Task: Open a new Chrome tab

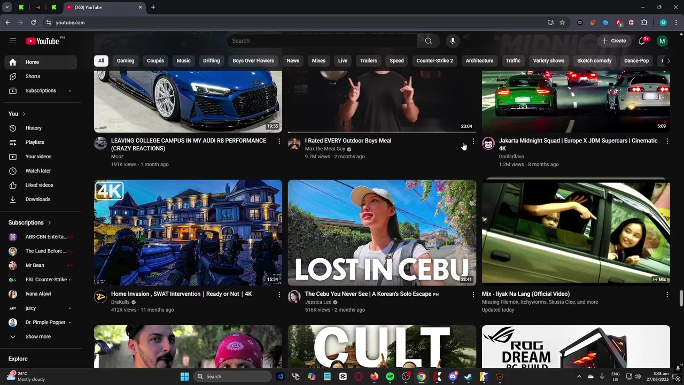Action: [x=153, y=7]
